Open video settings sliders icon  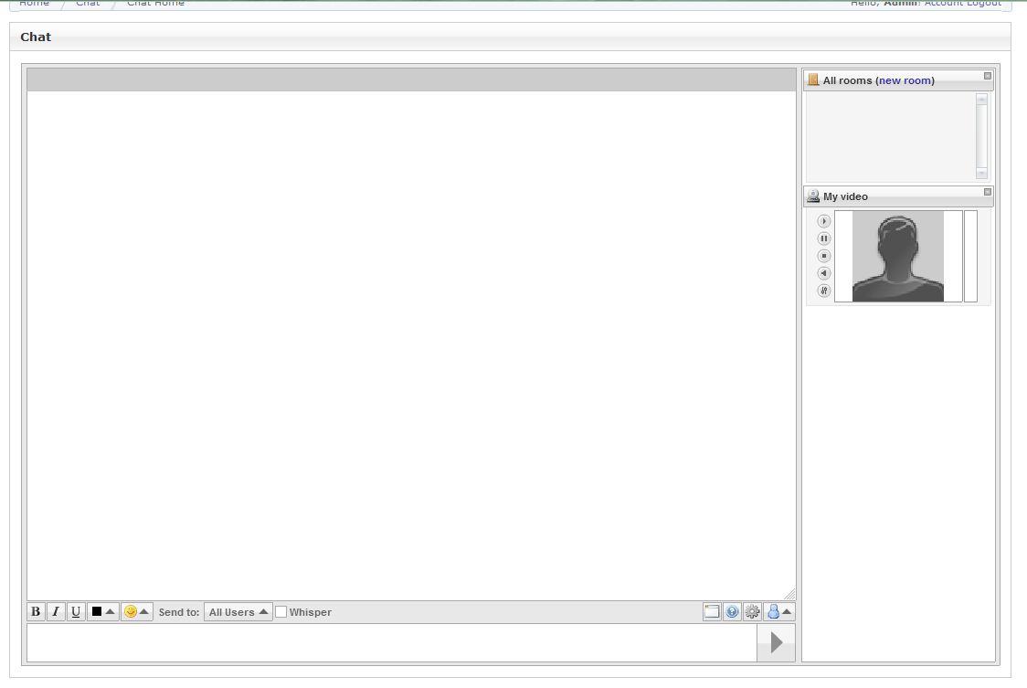coord(824,291)
